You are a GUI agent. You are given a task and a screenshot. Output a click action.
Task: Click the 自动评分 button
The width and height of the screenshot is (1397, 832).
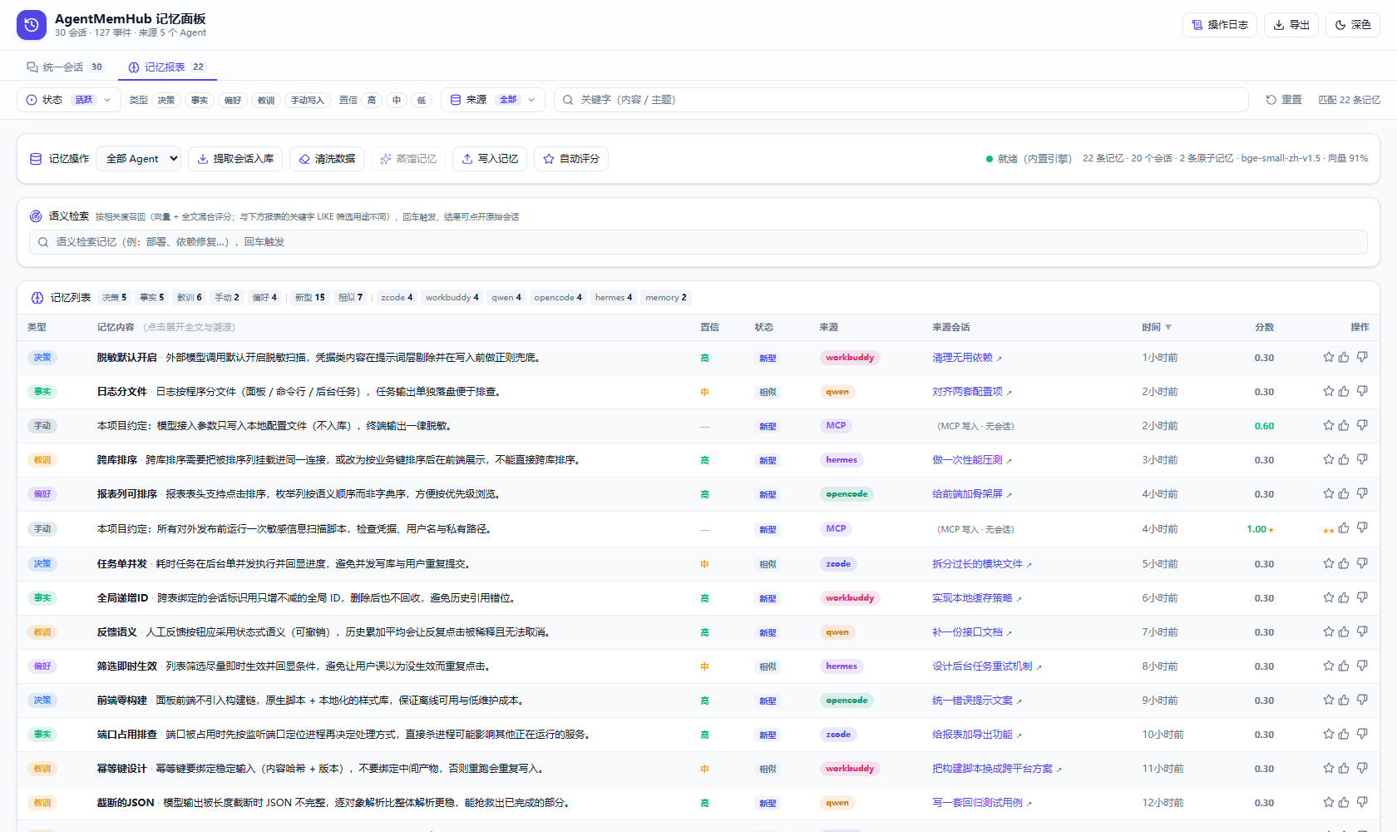point(571,159)
